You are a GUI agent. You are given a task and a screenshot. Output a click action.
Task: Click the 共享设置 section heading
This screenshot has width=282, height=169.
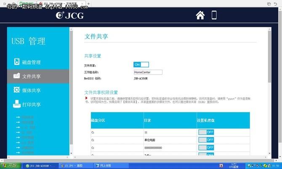pos(93,56)
